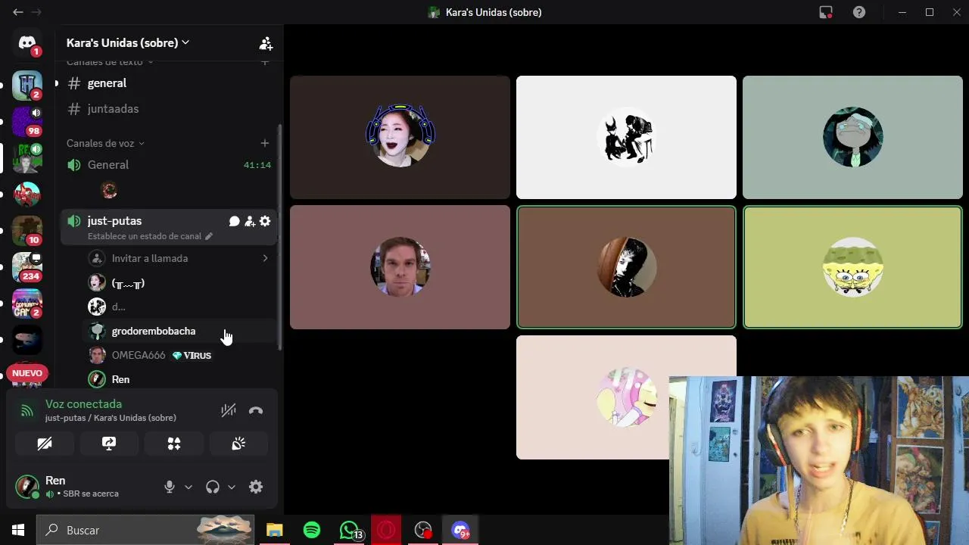This screenshot has height=545, width=969.
Task: Open the Kara's Unidas server dropdown menu
Action: tap(127, 43)
